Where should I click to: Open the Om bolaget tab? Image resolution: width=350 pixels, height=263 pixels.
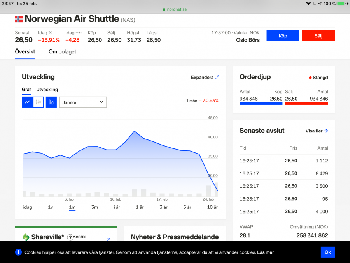(x=62, y=51)
